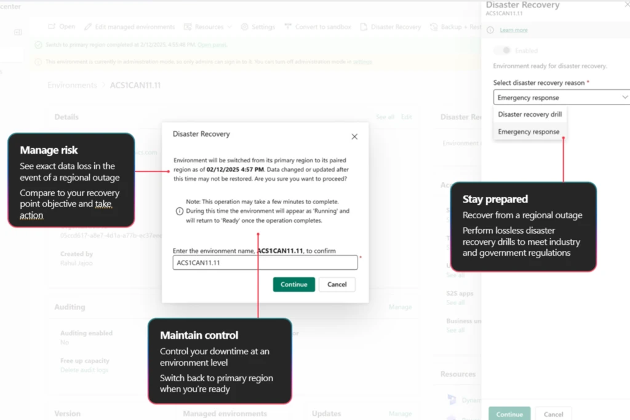Click the Learn more link
630x420 pixels.
513,30
